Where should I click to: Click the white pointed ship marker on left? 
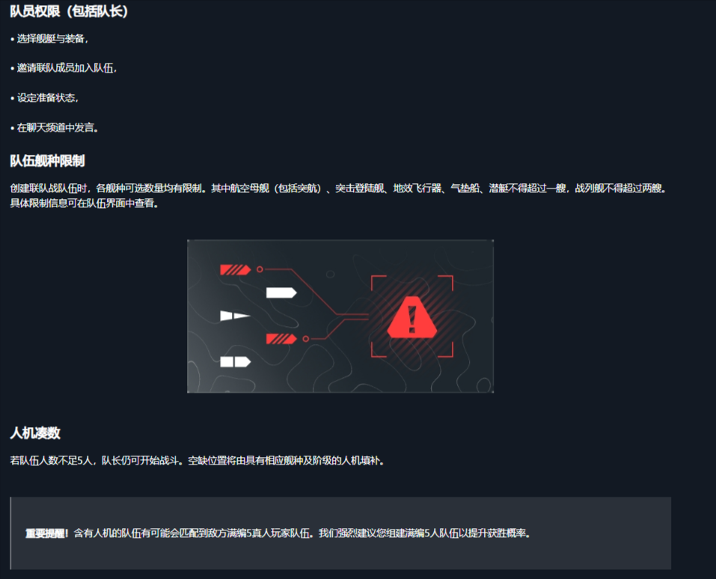235,316
